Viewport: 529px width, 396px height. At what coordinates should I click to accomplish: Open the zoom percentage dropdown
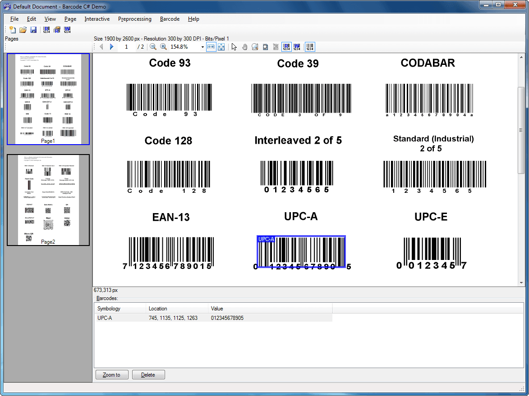(x=202, y=47)
